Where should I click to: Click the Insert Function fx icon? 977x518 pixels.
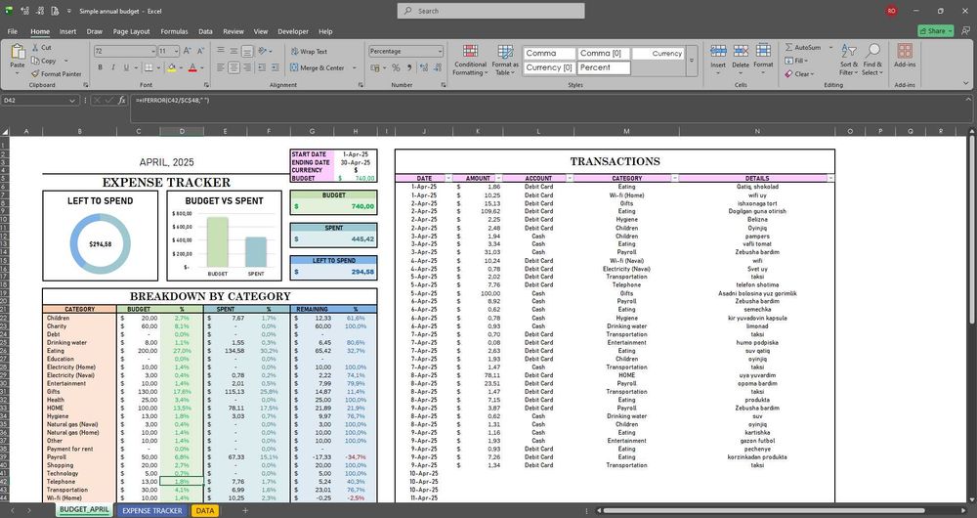(x=122, y=100)
